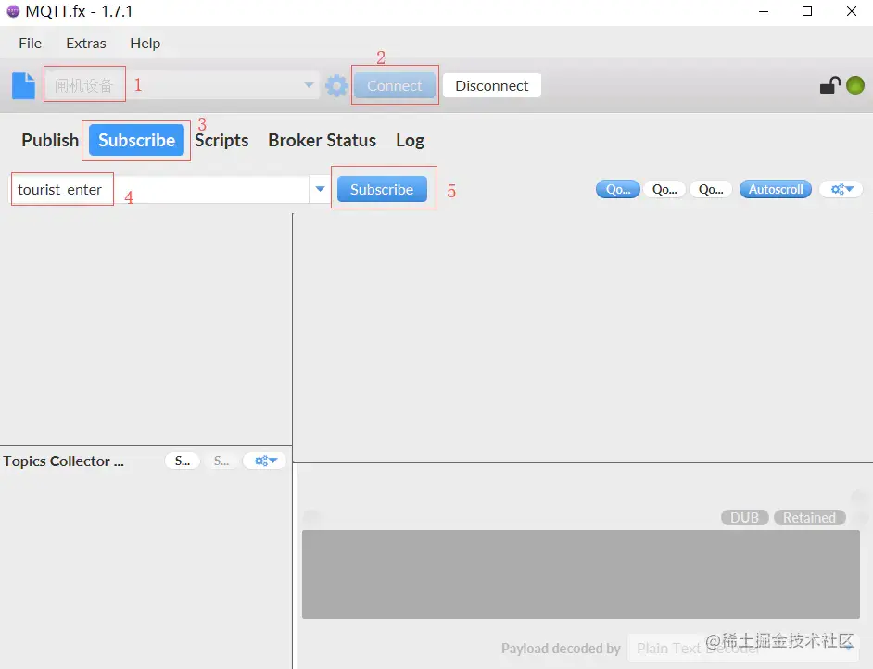Click the blue Subscribe button next to topic
The height and width of the screenshot is (669, 873).
click(382, 189)
